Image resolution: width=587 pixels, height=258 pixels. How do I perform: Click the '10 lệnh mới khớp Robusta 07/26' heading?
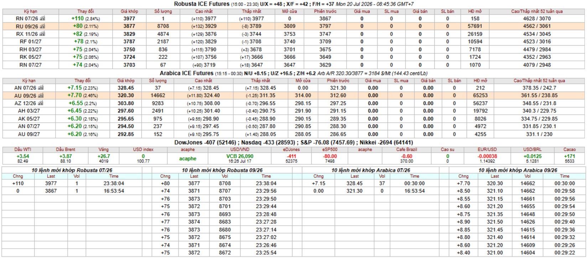(x=72, y=170)
